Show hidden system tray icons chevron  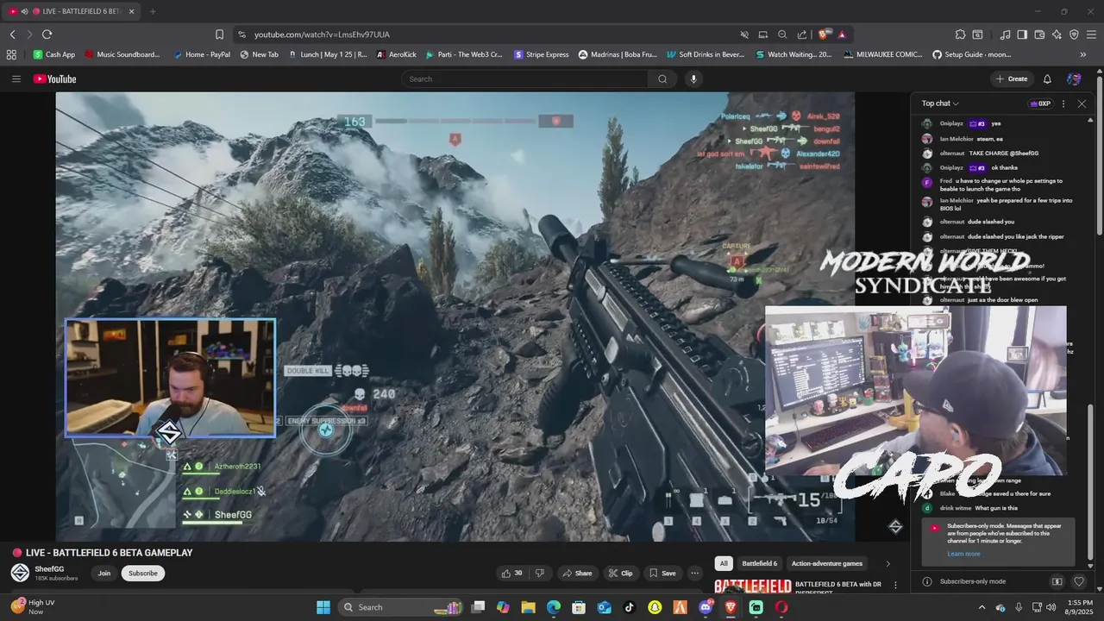pyautogui.click(x=982, y=607)
